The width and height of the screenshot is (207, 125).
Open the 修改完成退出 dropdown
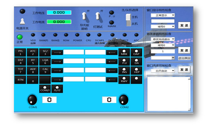click(163, 39)
